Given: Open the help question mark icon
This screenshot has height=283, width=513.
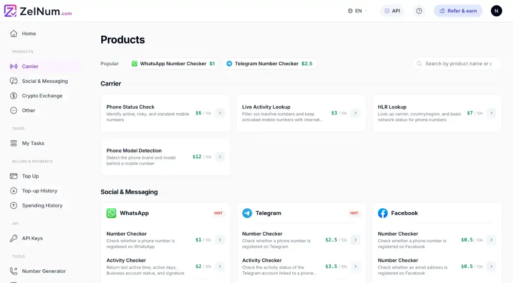Looking at the screenshot, I should coord(419,11).
